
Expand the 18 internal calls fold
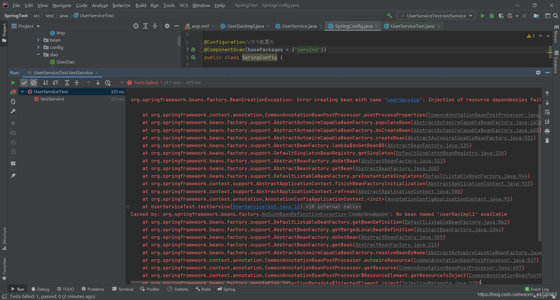click(333, 207)
